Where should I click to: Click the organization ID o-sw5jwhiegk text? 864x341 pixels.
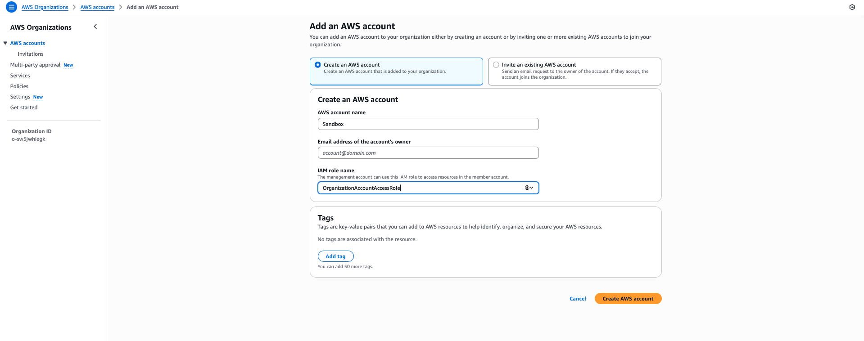28,139
